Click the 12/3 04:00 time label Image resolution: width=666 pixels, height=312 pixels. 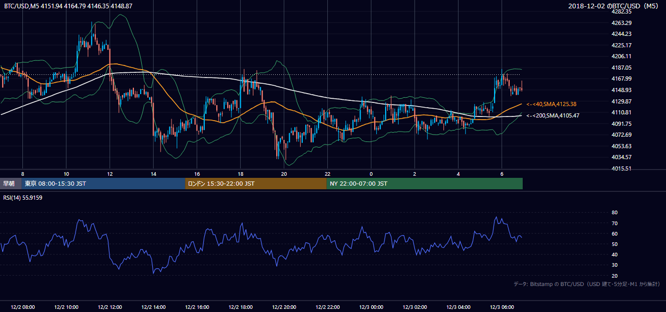tap(458, 307)
